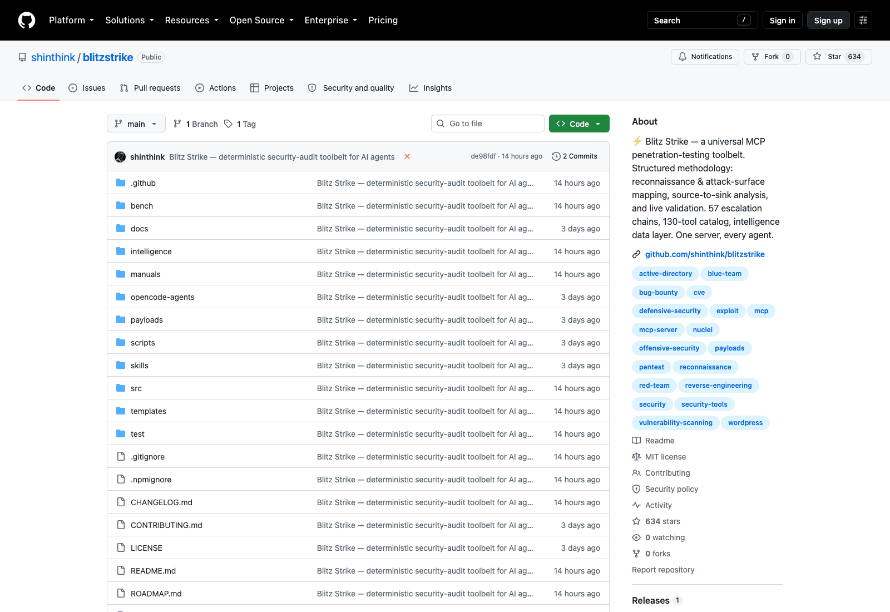
Task: Select the active-directory topic tag
Action: coord(665,274)
